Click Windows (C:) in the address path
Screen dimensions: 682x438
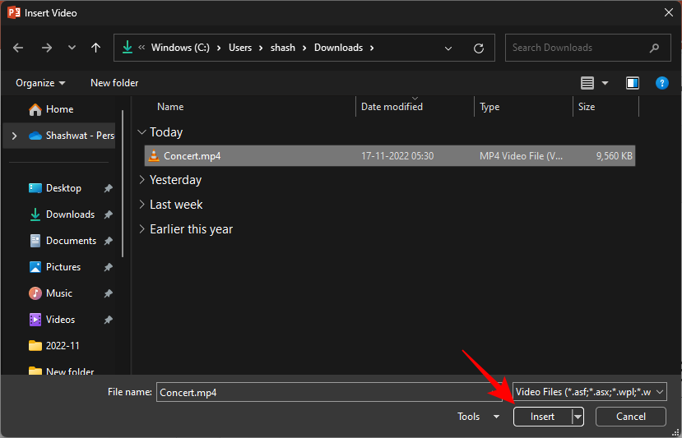pos(180,48)
